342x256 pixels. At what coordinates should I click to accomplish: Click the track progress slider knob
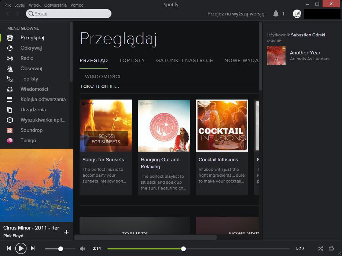point(183,249)
